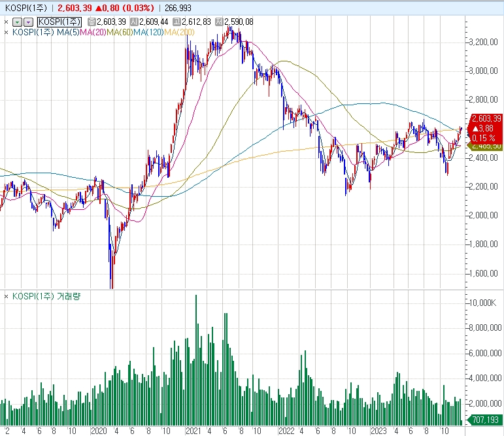
Task: Close the 거래량 volume panel with its X icon
Action: (x=6, y=297)
